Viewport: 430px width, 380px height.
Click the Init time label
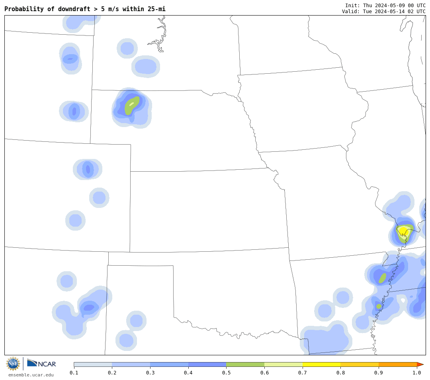385,6
